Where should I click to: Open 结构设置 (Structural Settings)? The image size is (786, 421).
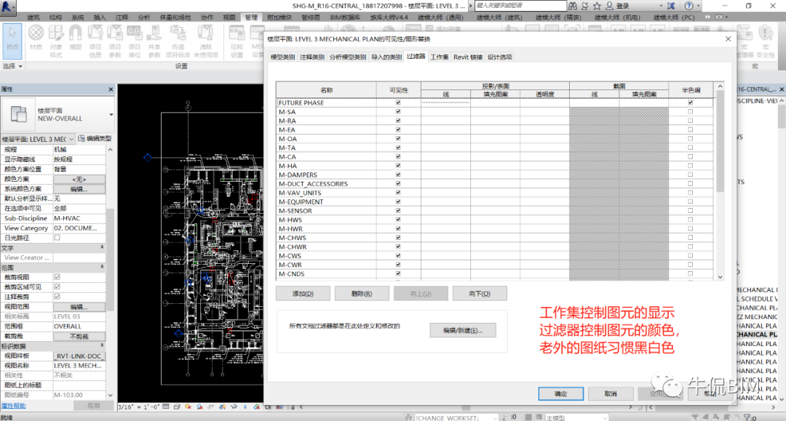[x=237, y=41]
